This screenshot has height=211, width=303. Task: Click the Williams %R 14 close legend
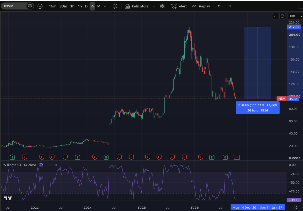pos(20,165)
